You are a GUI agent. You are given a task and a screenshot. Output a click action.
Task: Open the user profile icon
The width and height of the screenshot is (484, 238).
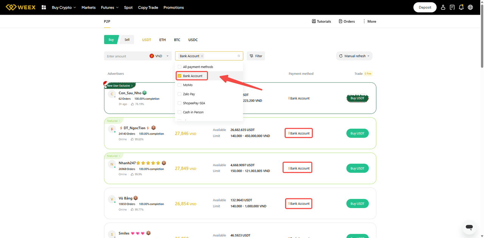coord(443,7)
